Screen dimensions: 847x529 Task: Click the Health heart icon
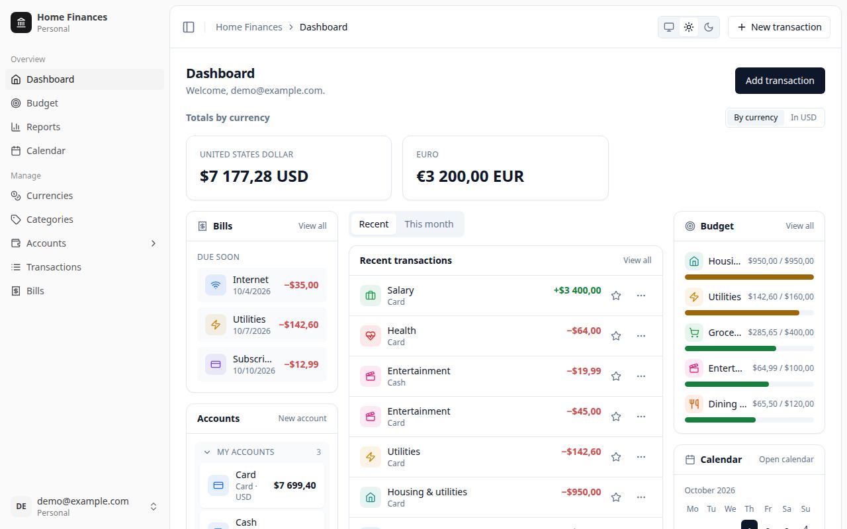(x=371, y=336)
